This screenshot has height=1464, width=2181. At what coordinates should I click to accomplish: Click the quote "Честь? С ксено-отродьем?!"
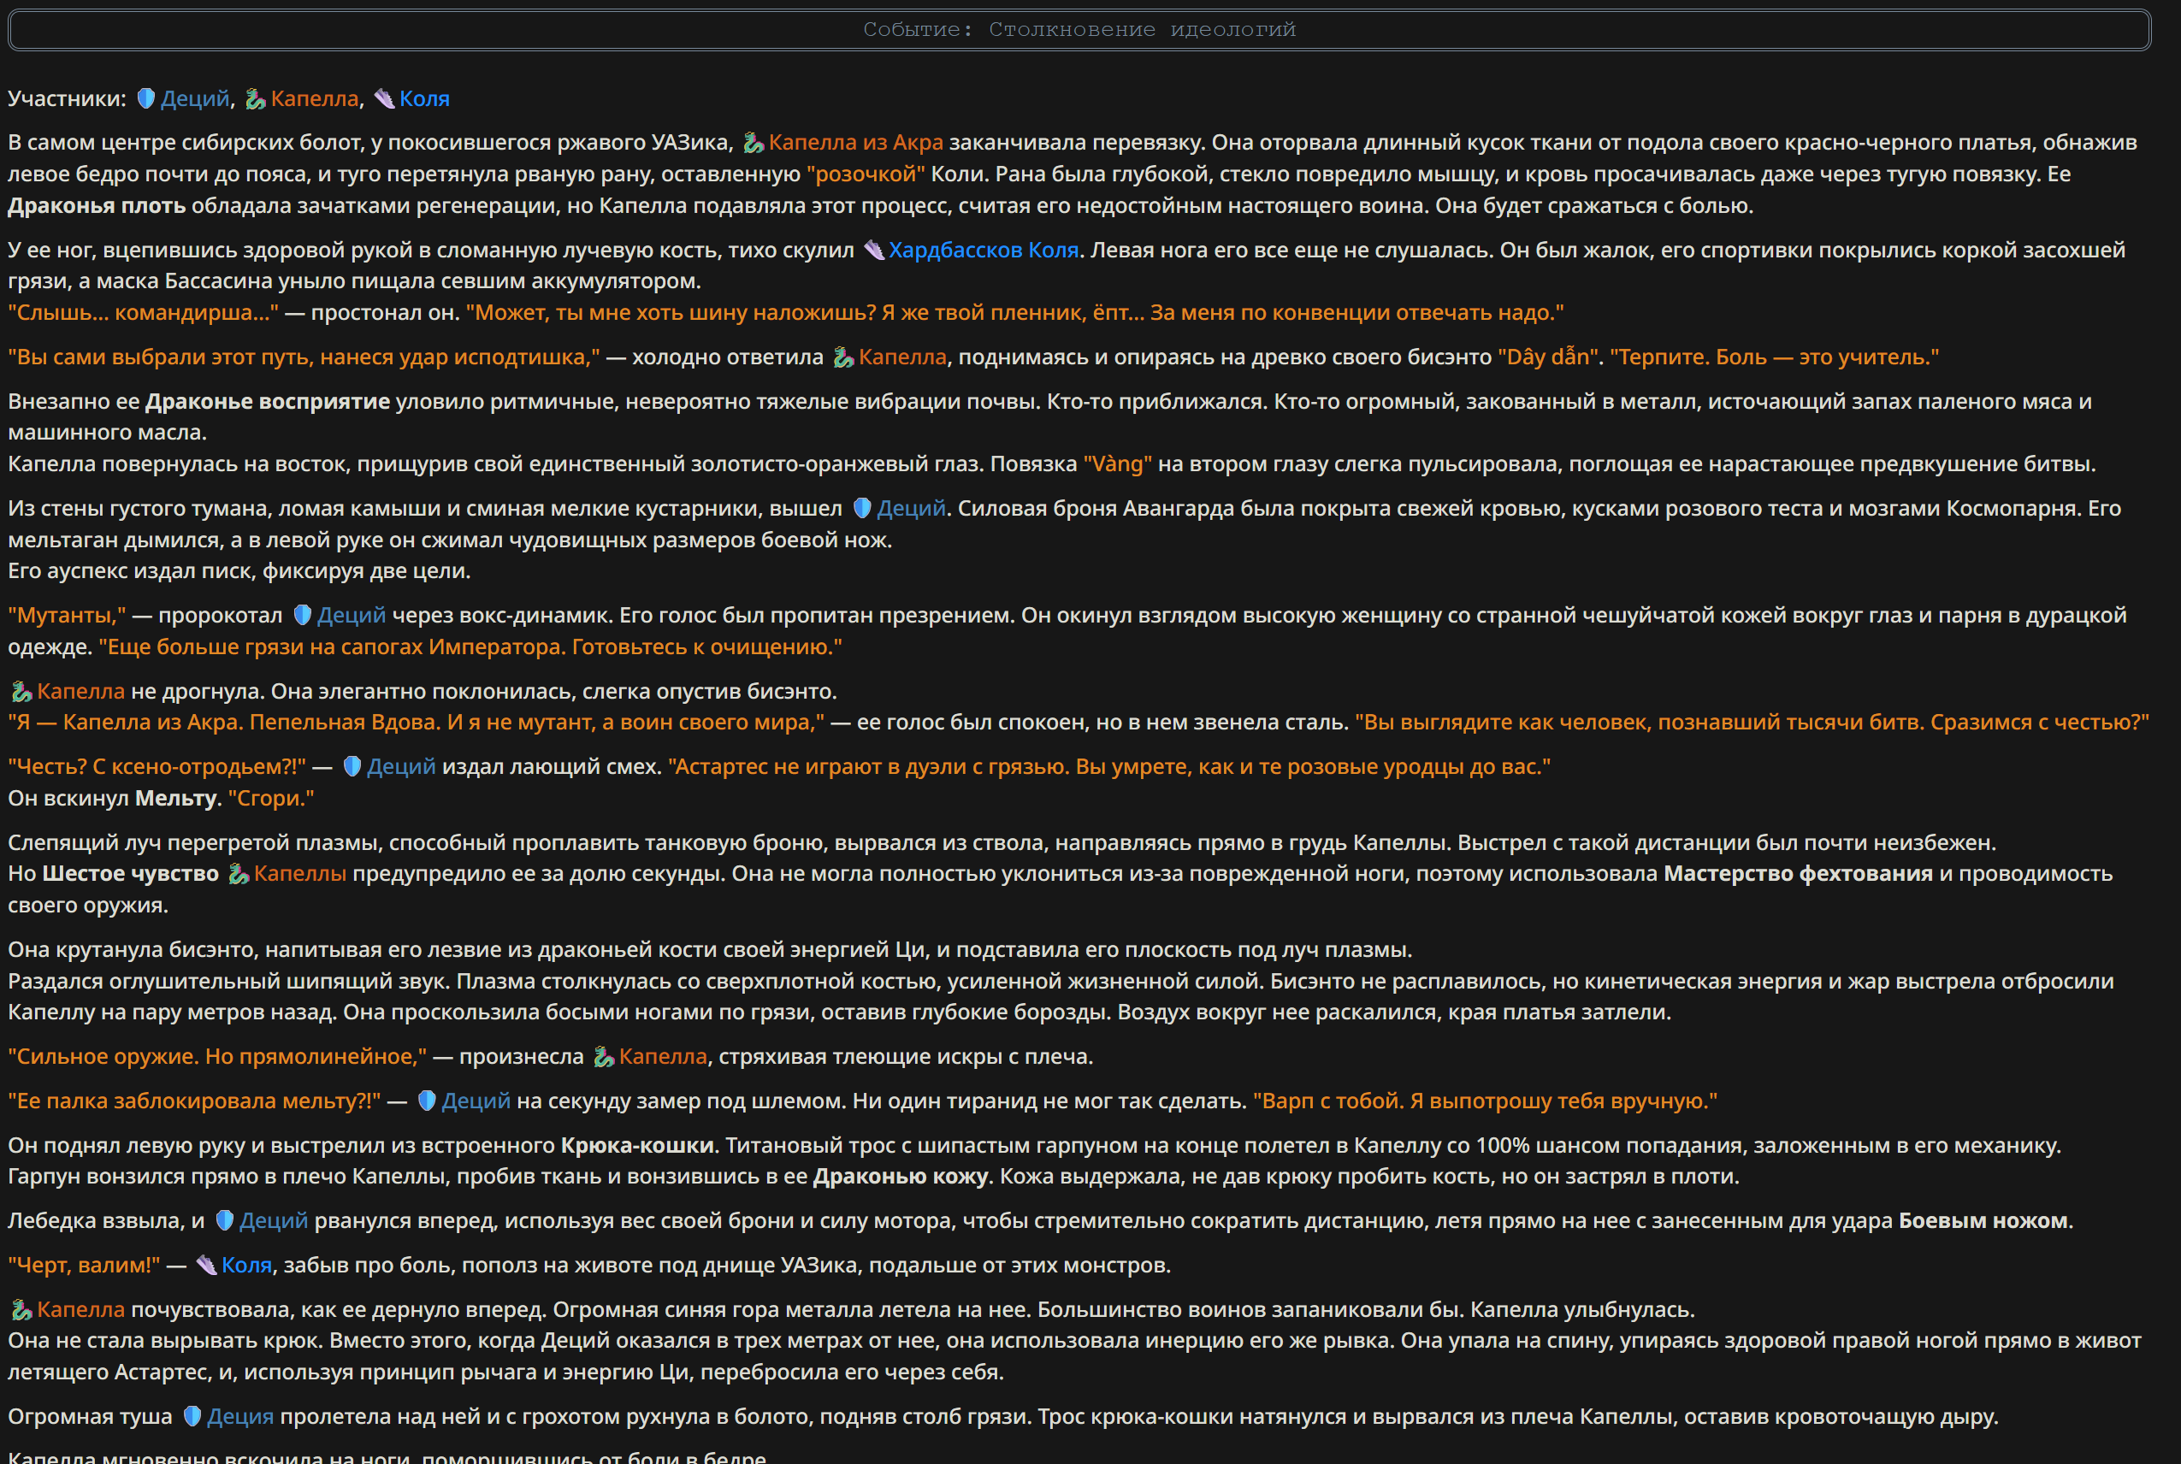(x=157, y=766)
